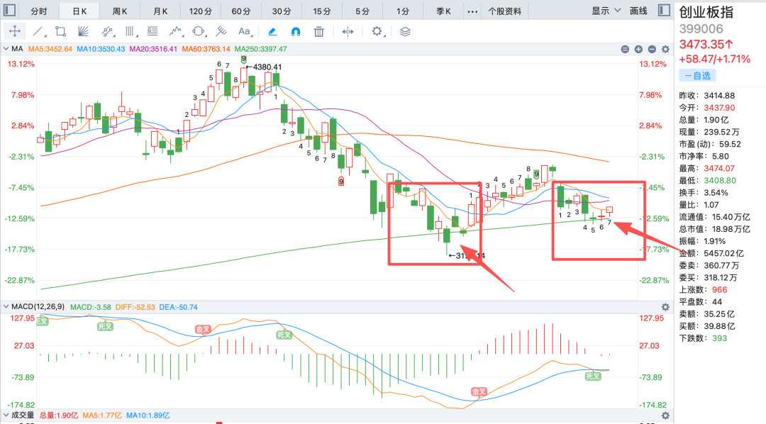This screenshot has width=766, height=424.
Task: Choose the fan lines drawing tool
Action: coord(84,32)
